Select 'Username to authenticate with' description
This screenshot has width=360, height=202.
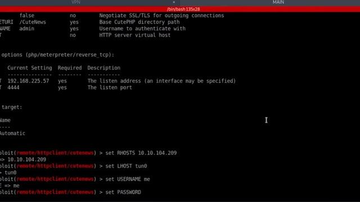click(142, 29)
